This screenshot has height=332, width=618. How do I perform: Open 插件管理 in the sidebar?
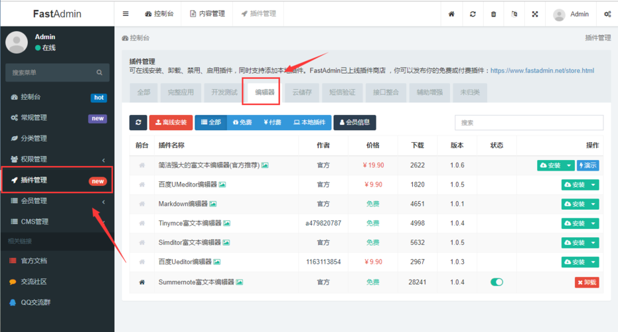point(58,180)
